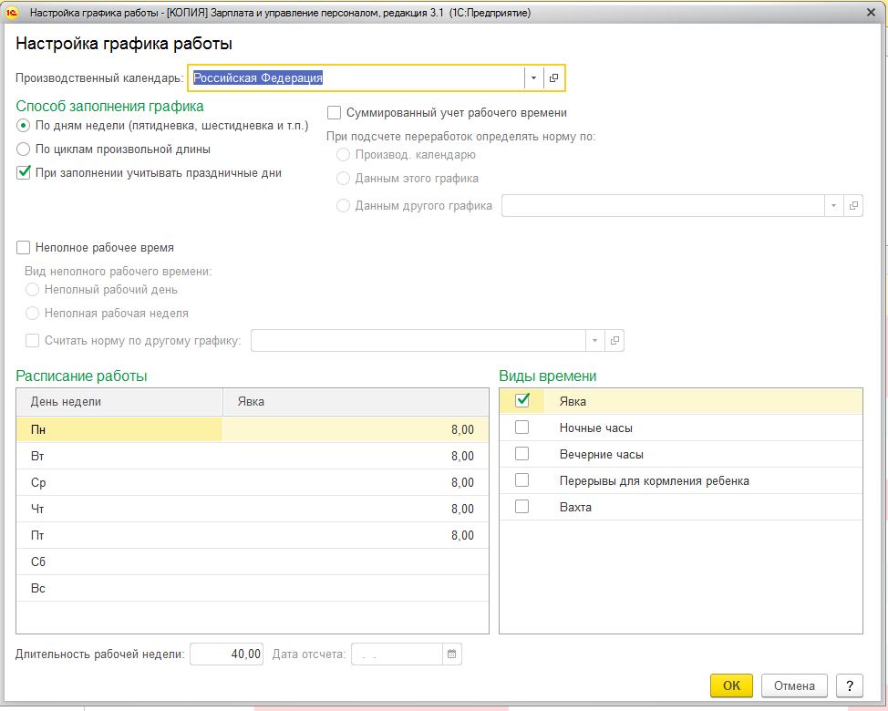Select the Сб row in schedule table

[253, 562]
